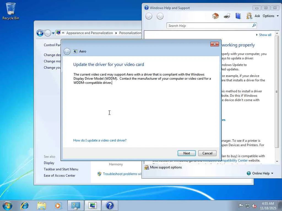Click More support options link

166,167
